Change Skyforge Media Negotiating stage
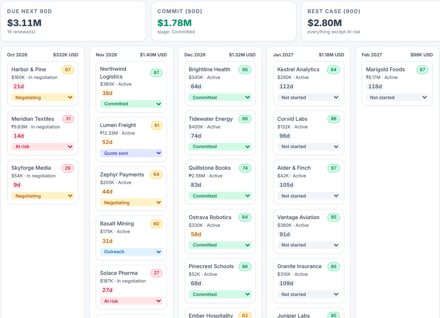The height and width of the screenshot is (318, 440). click(43, 196)
